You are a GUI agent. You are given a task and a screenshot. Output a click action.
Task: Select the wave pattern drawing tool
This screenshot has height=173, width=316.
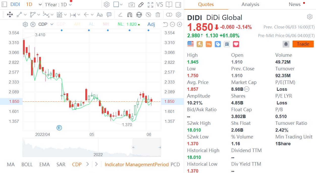pos(46,15)
